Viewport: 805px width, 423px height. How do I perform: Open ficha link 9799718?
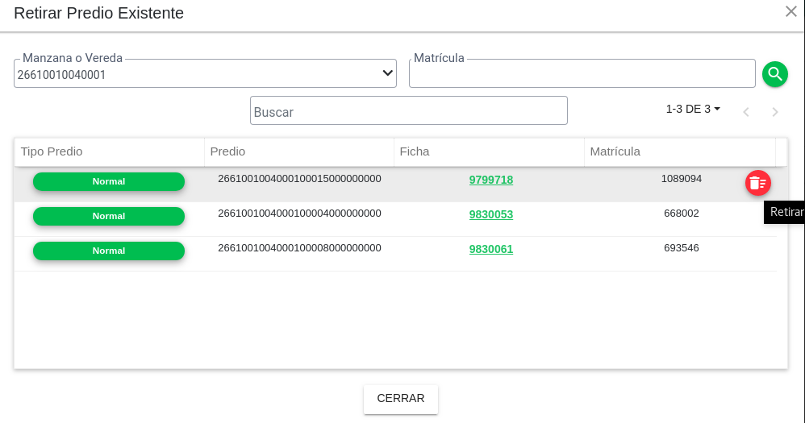[490, 180]
